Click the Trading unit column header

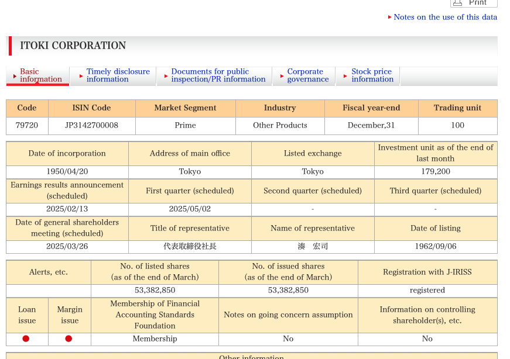tap(458, 108)
